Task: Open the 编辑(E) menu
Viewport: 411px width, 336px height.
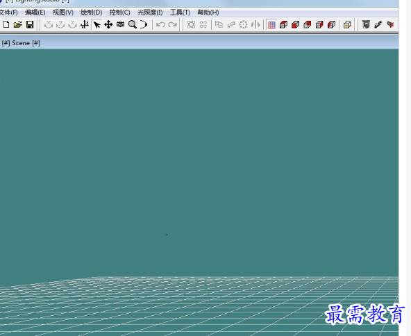Action: [35, 12]
